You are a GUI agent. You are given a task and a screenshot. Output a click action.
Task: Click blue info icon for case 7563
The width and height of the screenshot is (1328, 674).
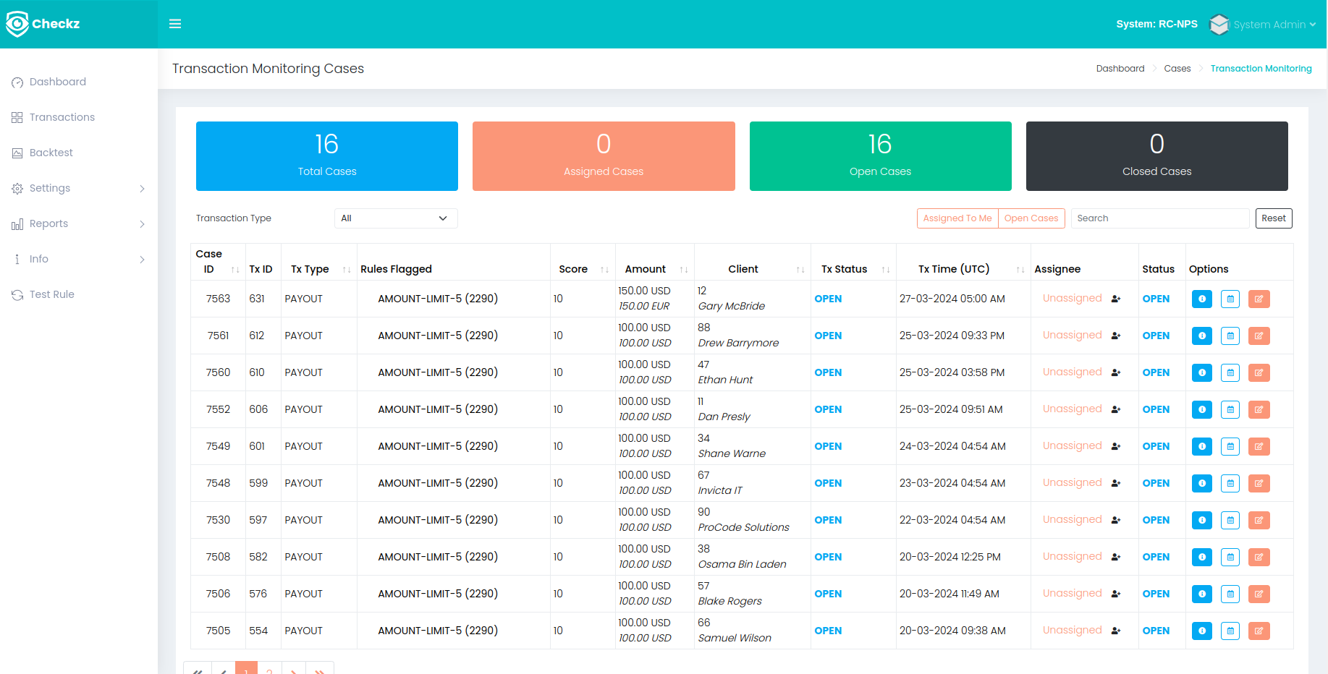pos(1201,299)
